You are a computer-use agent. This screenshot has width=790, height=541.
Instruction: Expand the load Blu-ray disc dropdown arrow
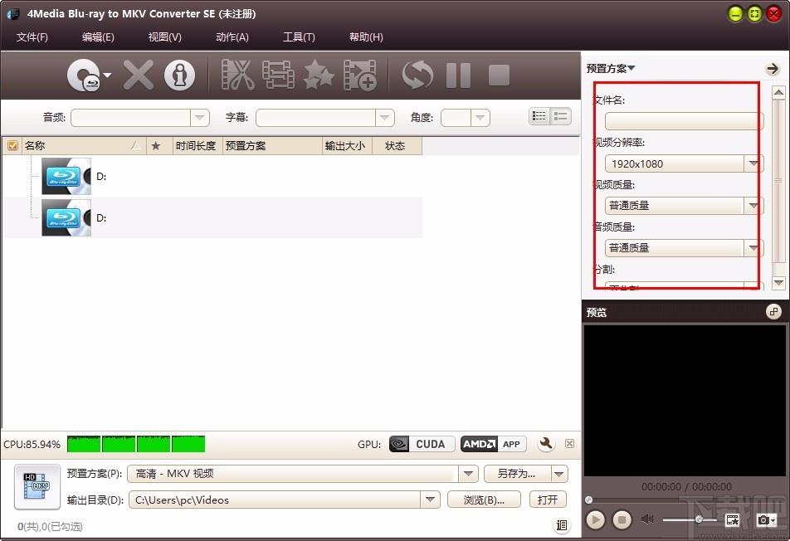[x=107, y=76]
